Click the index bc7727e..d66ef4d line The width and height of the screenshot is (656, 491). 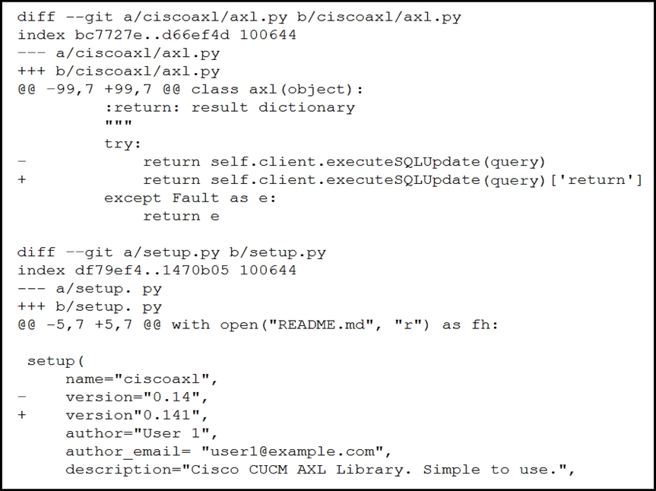pos(157,35)
